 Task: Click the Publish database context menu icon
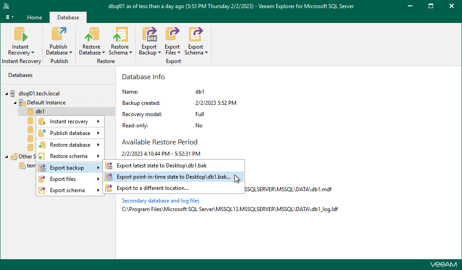42,133
